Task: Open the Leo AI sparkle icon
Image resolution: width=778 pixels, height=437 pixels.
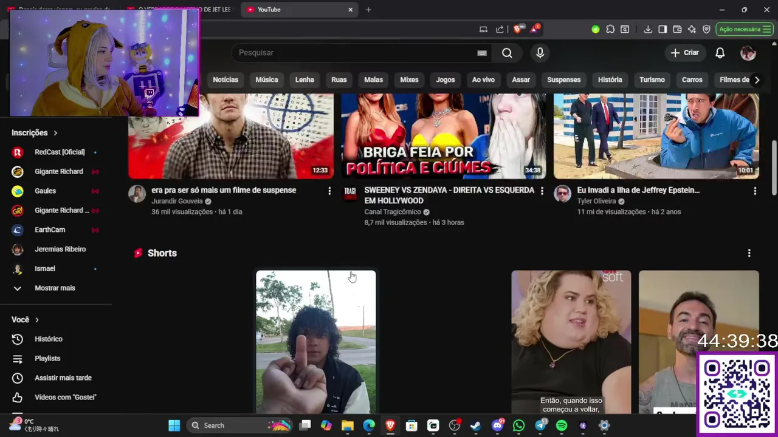Action: pos(692,29)
